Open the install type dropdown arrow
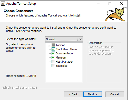The height and width of the screenshot is (100, 128). pos(80,39)
